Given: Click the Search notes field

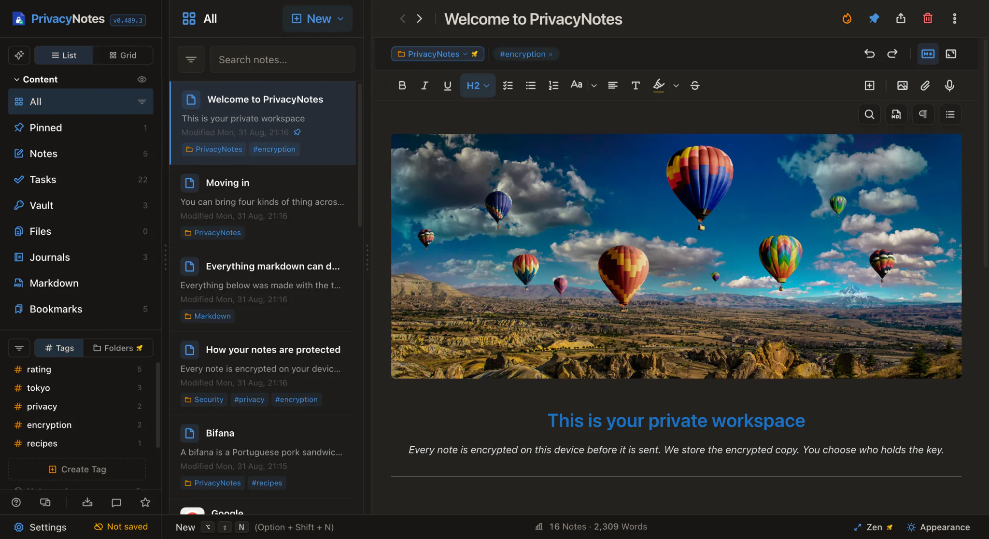Looking at the screenshot, I should tap(283, 59).
